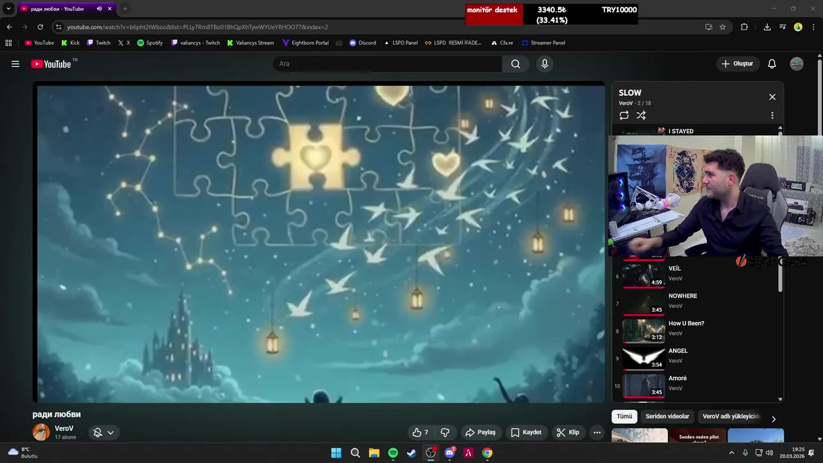Screen dimensions: 823x463
Task: Open the account avatar menu
Action: pyautogui.click(x=797, y=64)
